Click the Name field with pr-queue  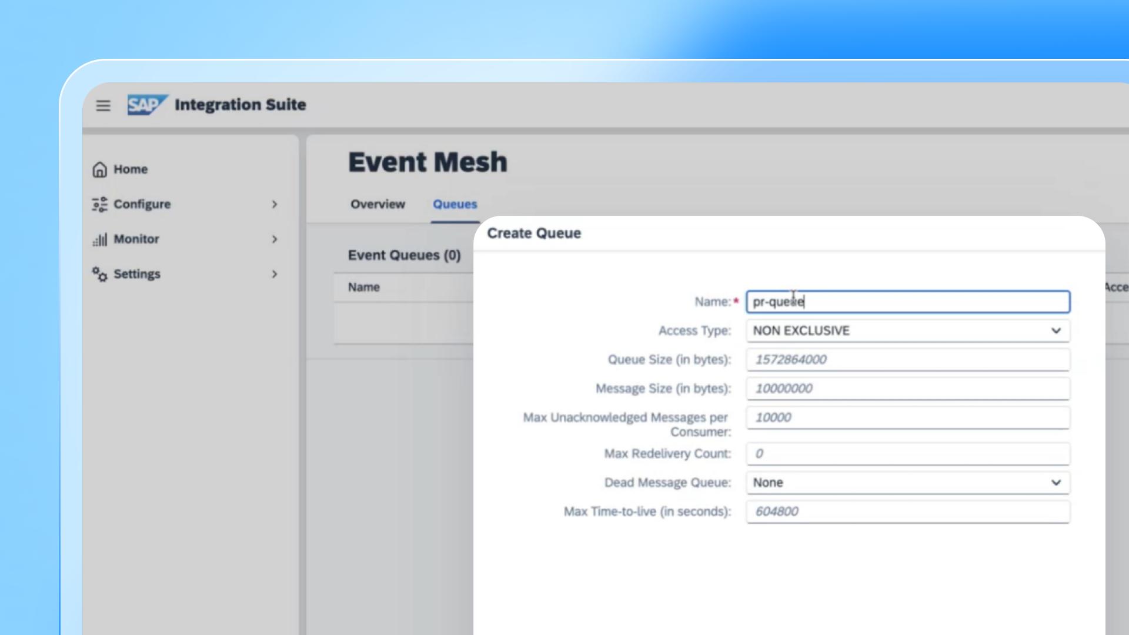908,302
